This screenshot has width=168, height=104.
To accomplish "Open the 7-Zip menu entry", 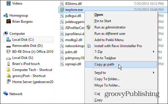I will pos(98,52).
